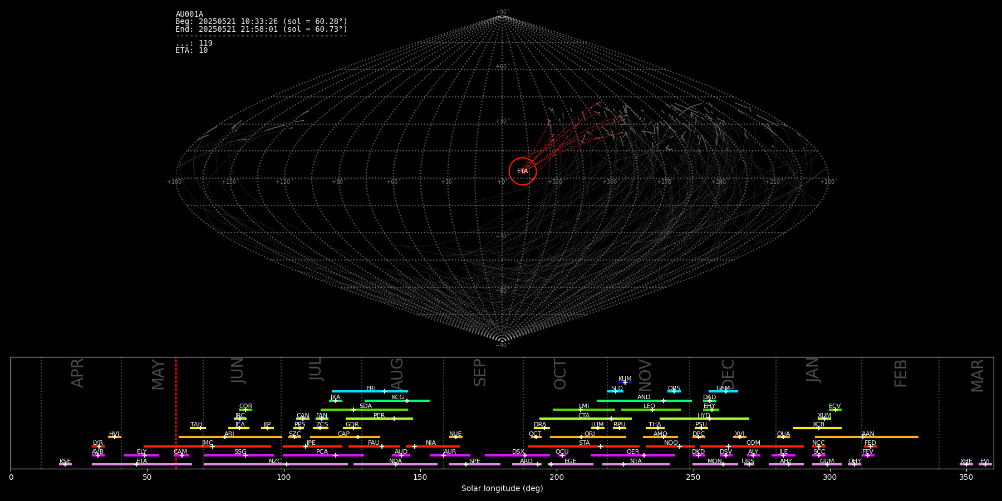Select the LYR shower label
The image size is (1002, 501).
[x=98, y=443]
